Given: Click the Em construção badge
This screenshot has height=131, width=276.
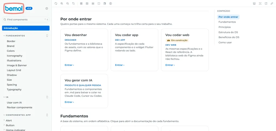Looking at the screenshot, I should [x=177, y=40].
